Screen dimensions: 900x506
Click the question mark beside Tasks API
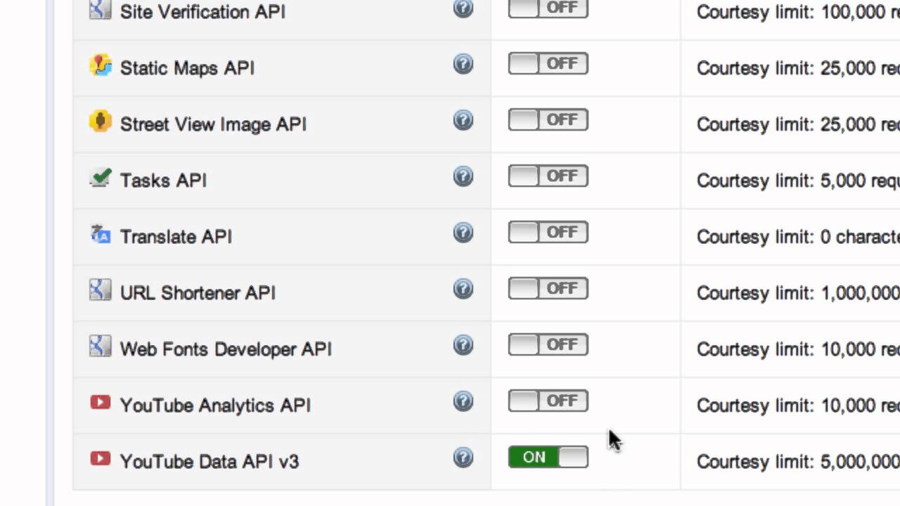[x=463, y=176]
